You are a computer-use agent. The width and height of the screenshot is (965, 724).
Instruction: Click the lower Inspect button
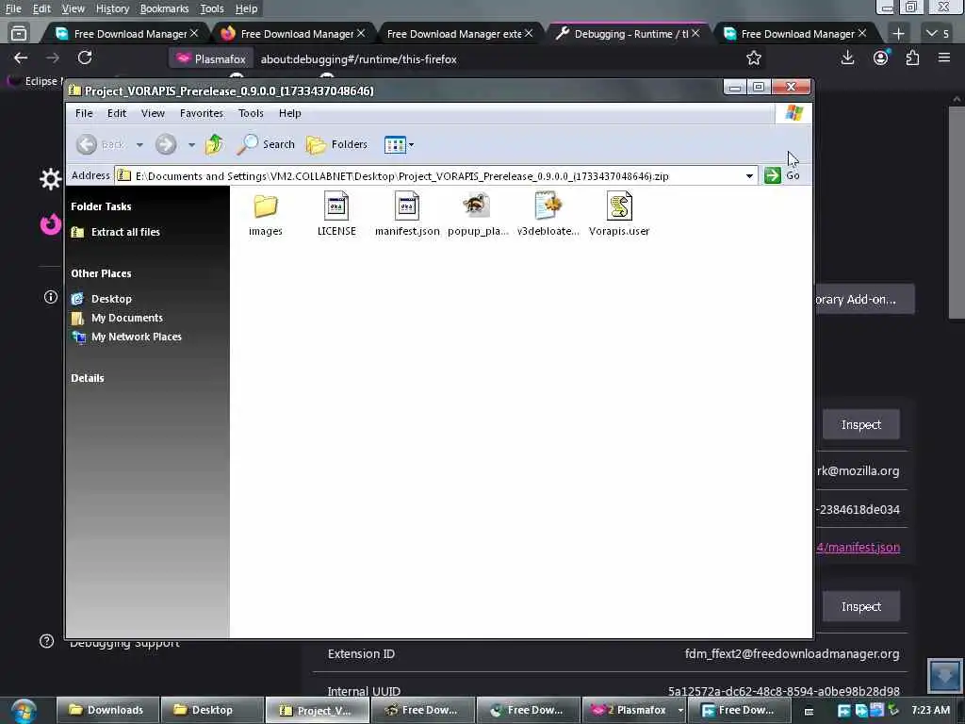(x=861, y=607)
